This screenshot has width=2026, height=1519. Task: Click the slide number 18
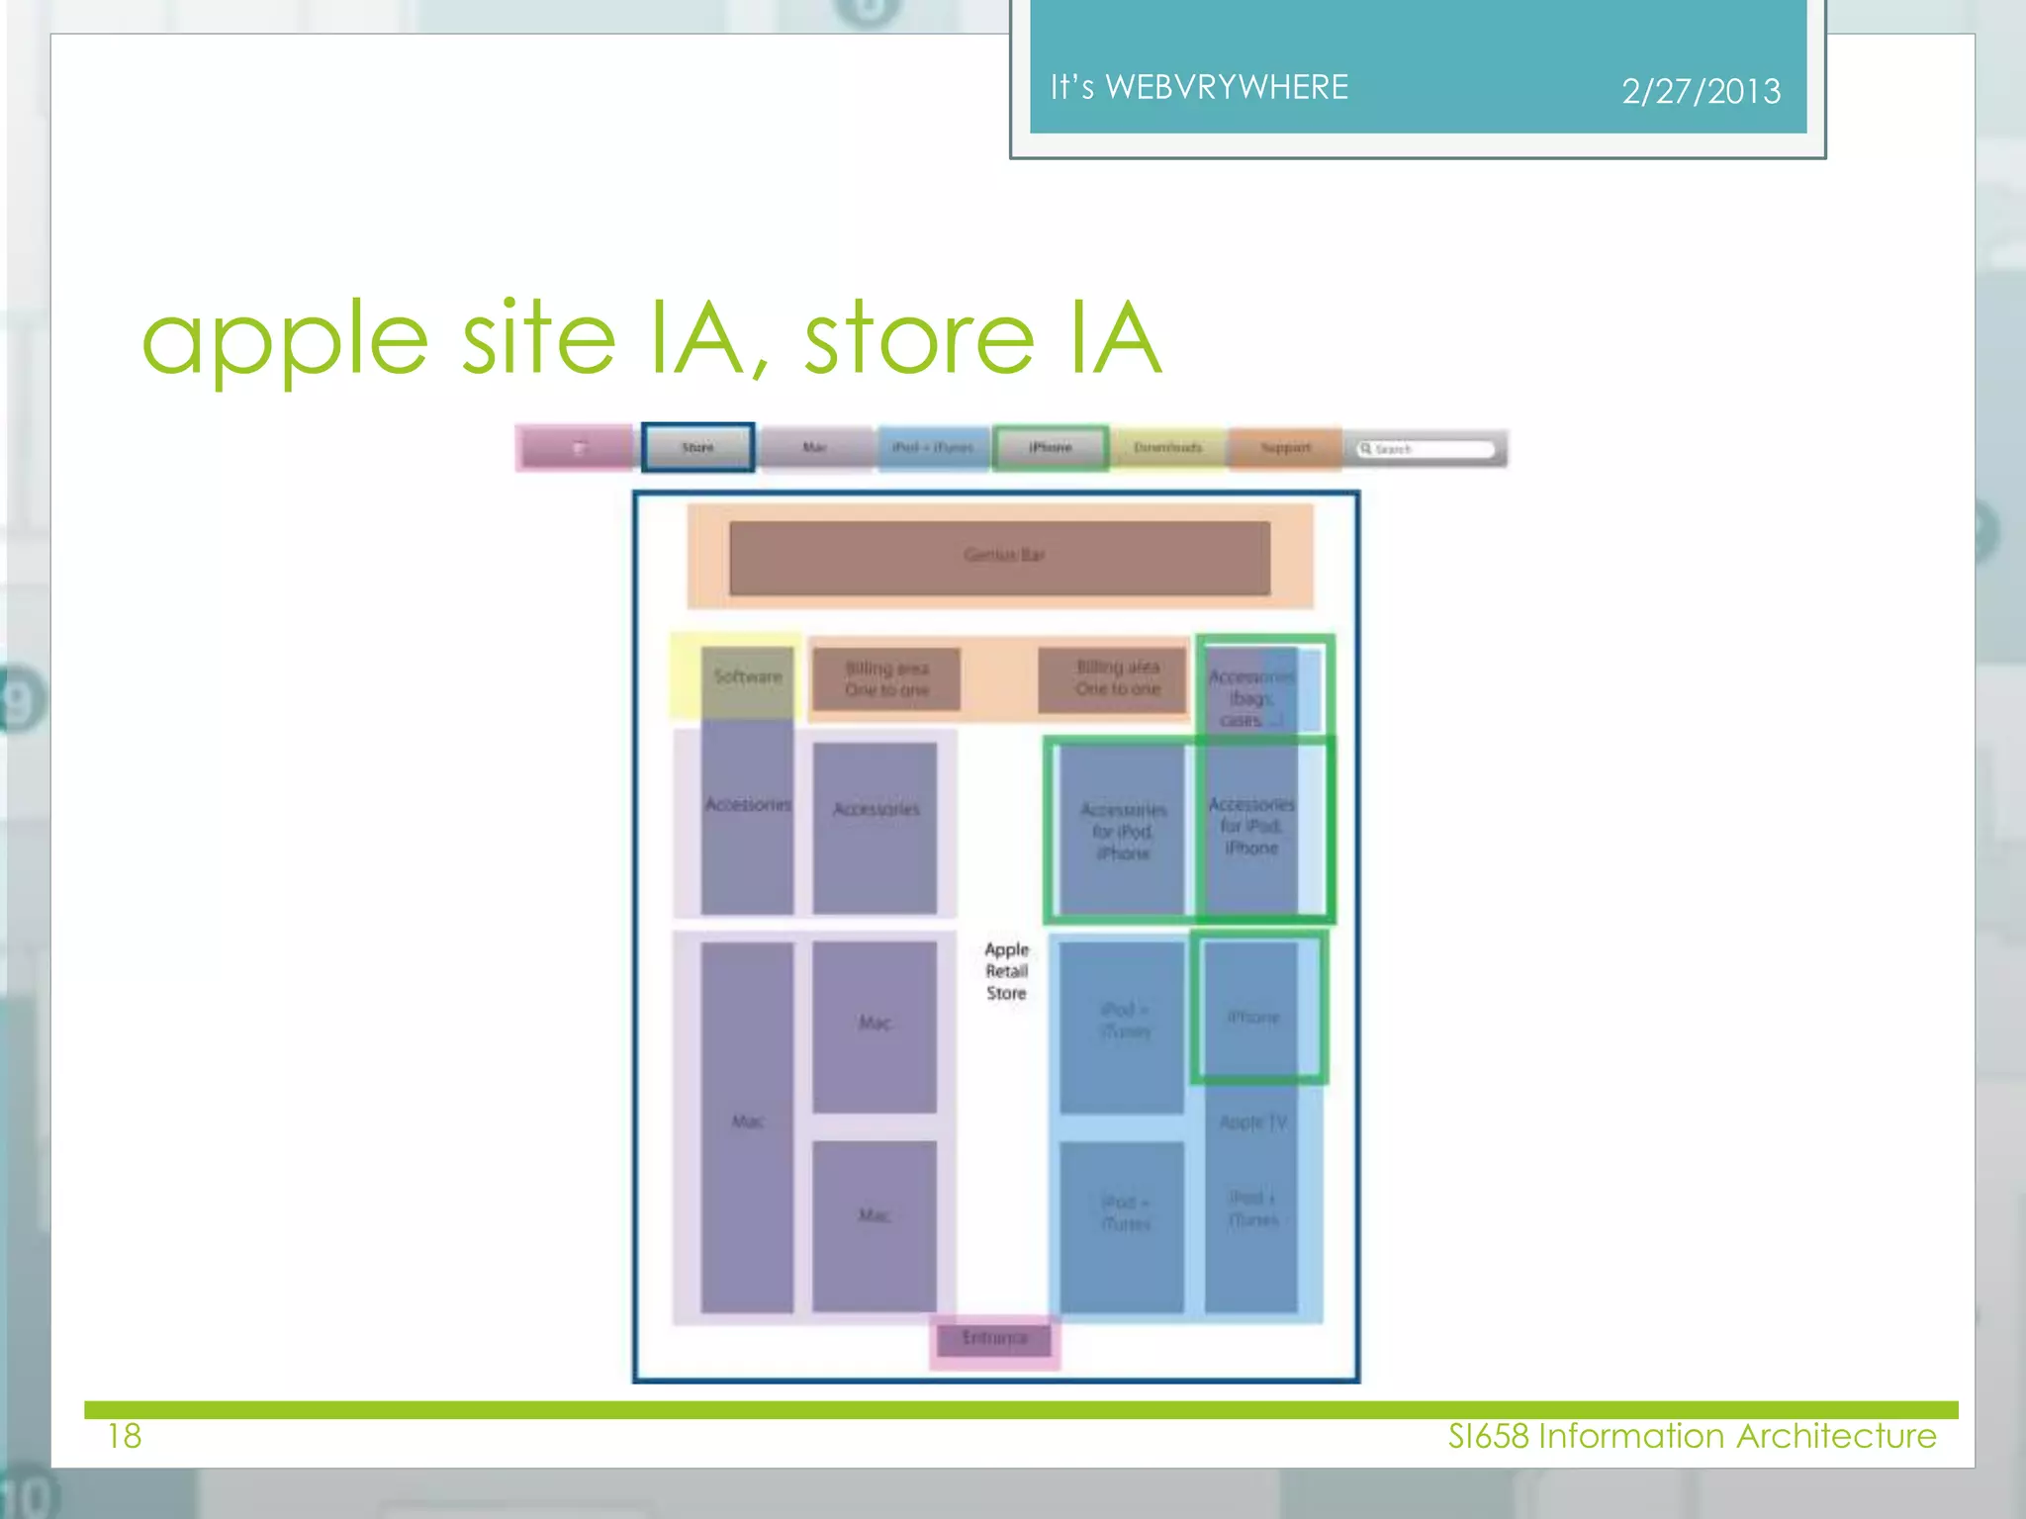[x=125, y=1436]
